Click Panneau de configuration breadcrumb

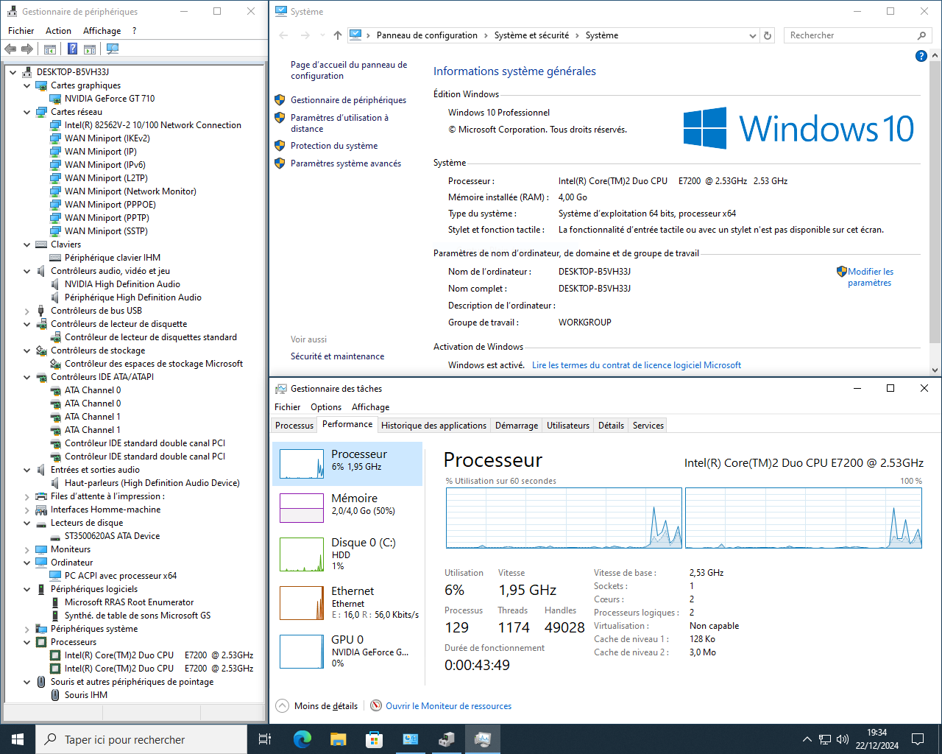click(x=427, y=35)
